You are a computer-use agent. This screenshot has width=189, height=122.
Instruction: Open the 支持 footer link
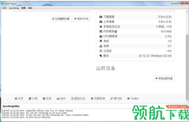47,98
